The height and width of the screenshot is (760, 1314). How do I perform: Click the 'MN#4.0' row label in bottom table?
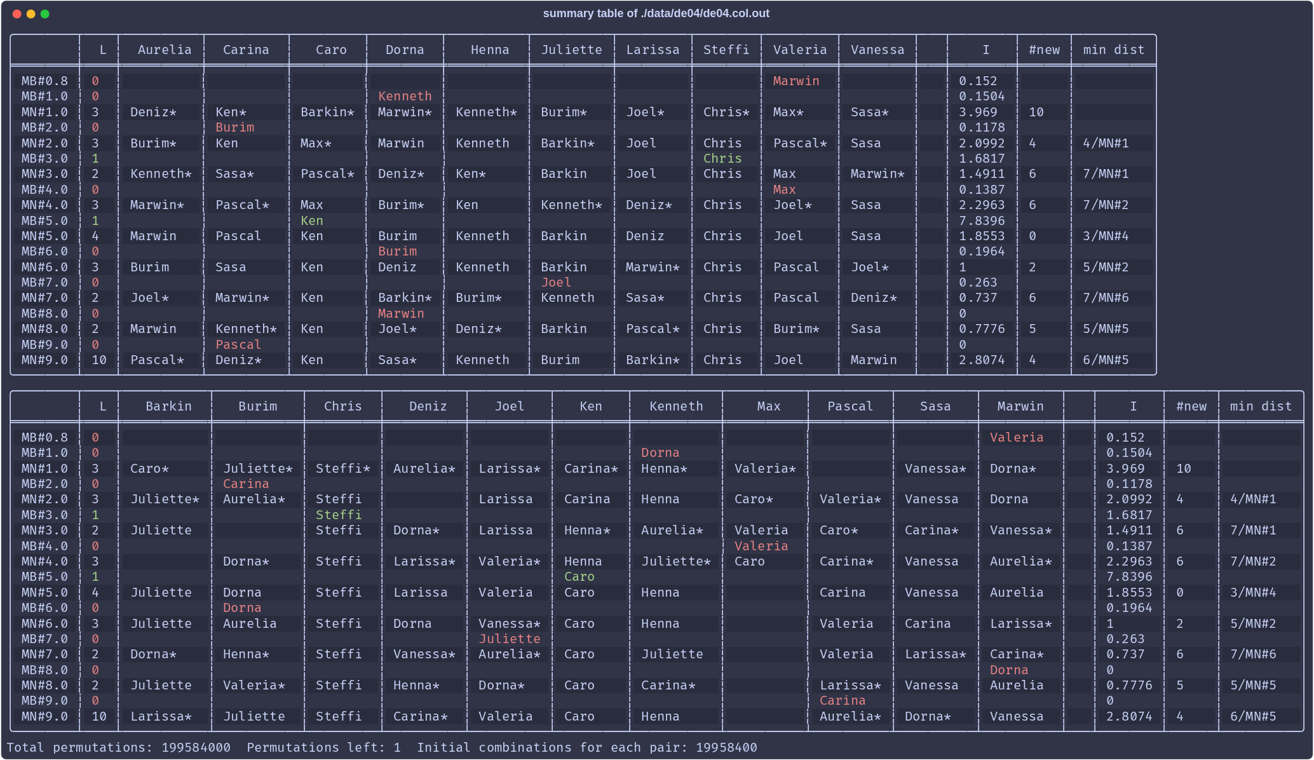tap(44, 561)
